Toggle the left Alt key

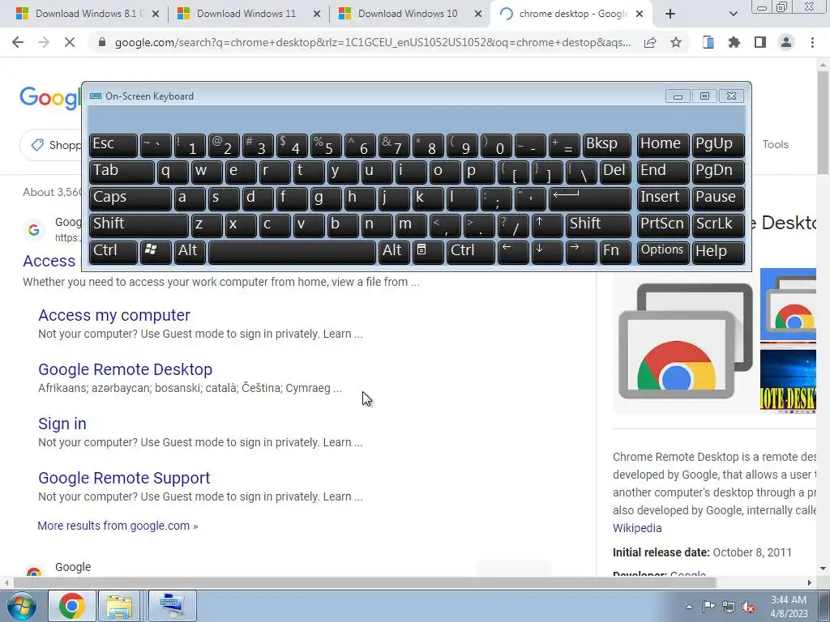tap(190, 252)
